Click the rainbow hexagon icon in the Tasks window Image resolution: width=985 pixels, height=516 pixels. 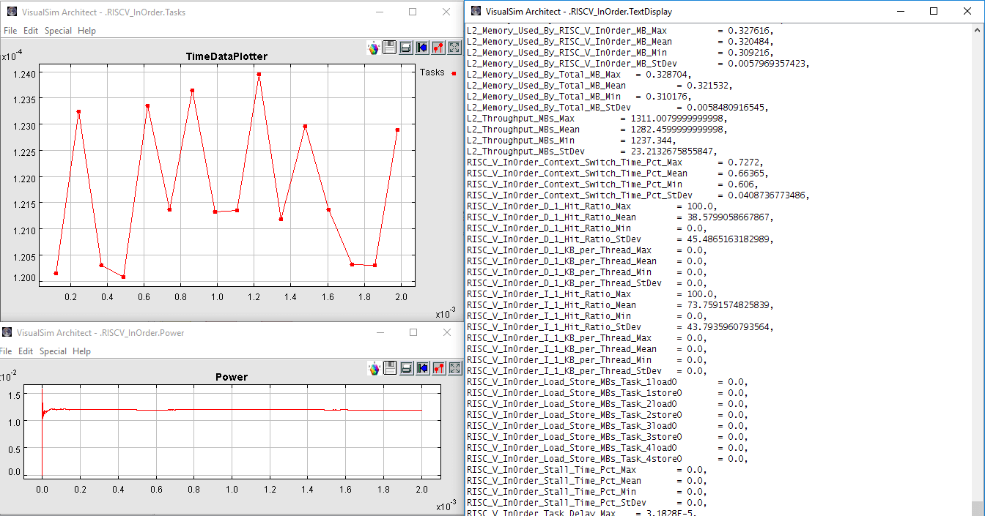(x=374, y=48)
